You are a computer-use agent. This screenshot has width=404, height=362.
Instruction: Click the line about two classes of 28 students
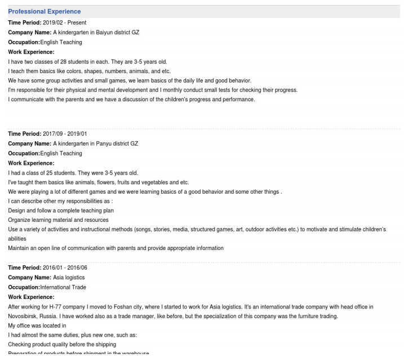pyautogui.click(x=87, y=61)
